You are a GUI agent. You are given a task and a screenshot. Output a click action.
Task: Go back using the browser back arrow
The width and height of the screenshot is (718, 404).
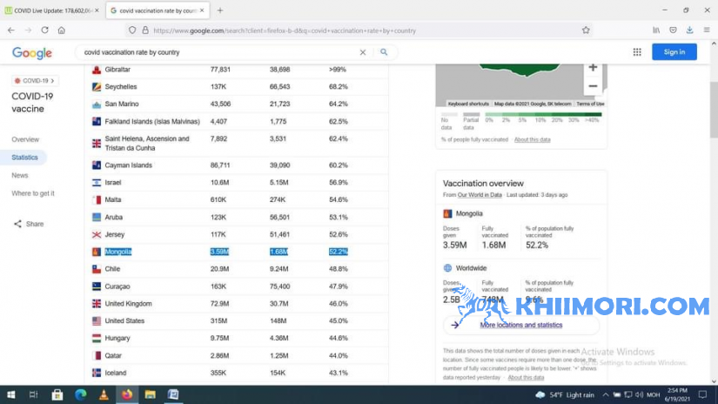click(x=11, y=30)
